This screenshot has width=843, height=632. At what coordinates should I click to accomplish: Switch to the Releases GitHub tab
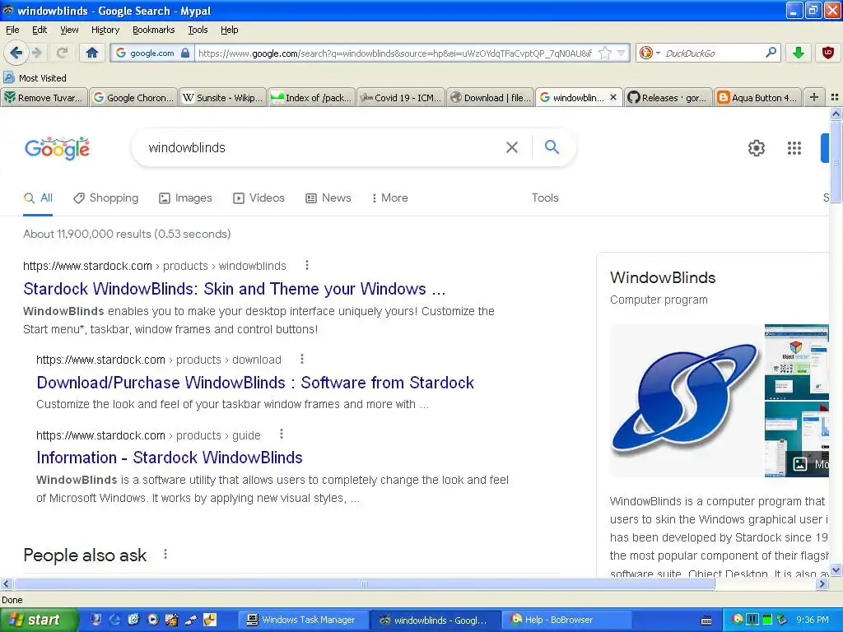click(668, 97)
